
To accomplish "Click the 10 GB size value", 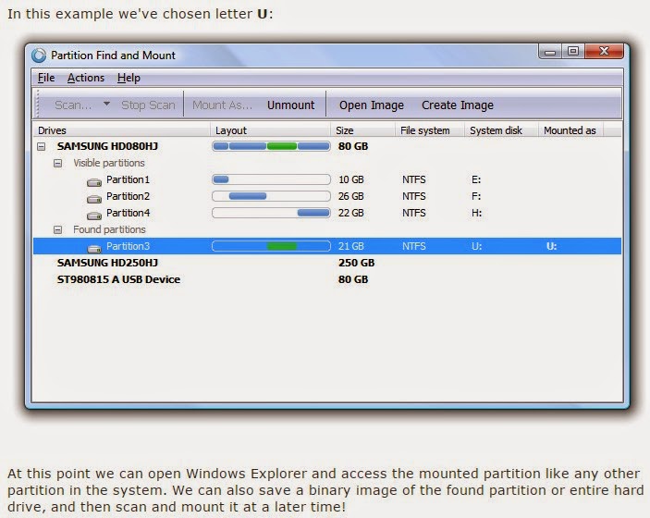I will 351,179.
